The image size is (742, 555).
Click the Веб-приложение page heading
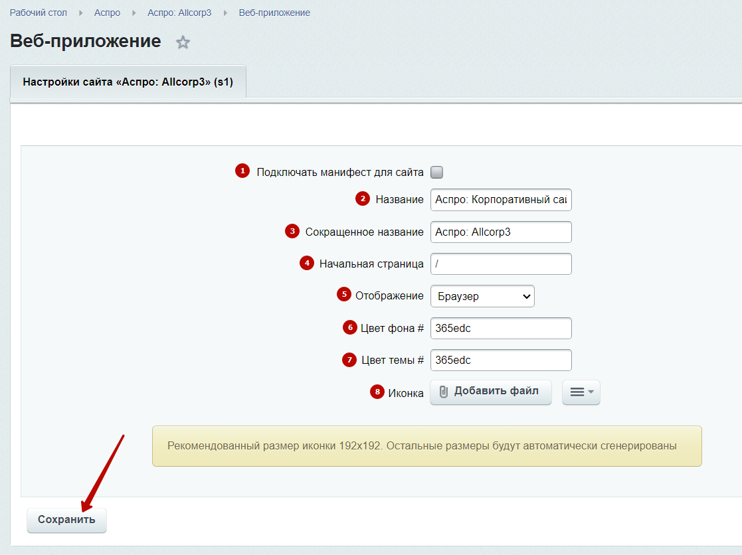tap(86, 41)
